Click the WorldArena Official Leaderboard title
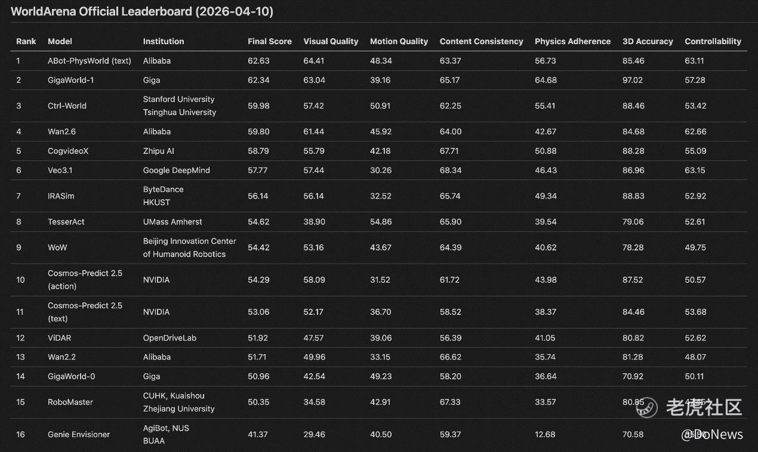The width and height of the screenshot is (758, 452). [x=142, y=11]
